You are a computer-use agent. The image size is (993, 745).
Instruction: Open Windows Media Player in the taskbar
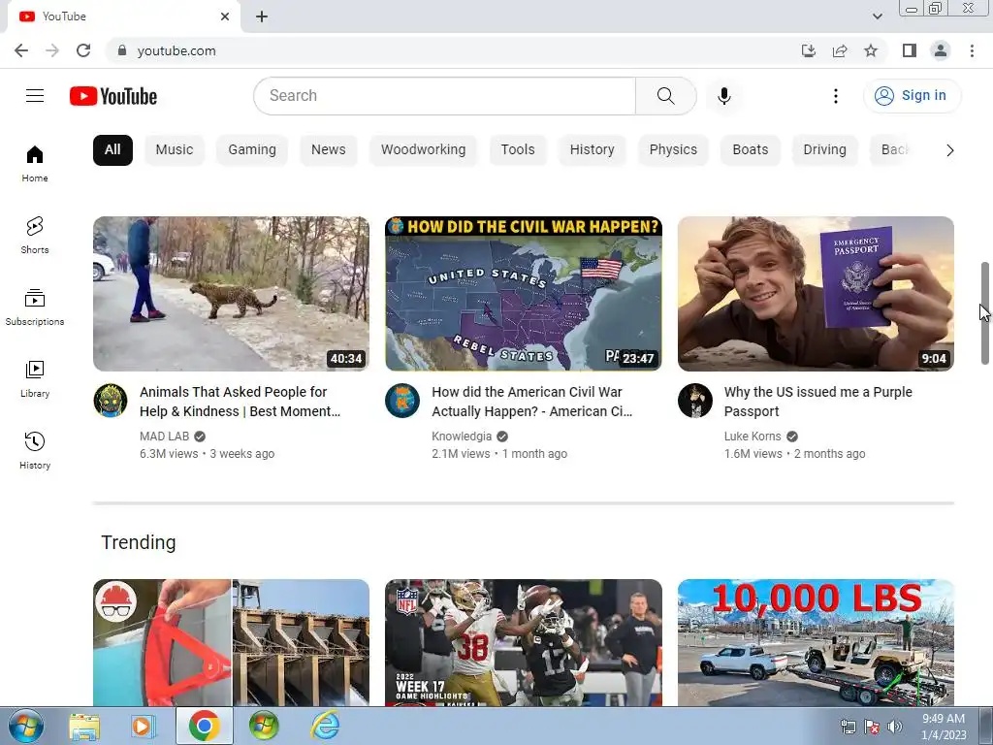[144, 726]
